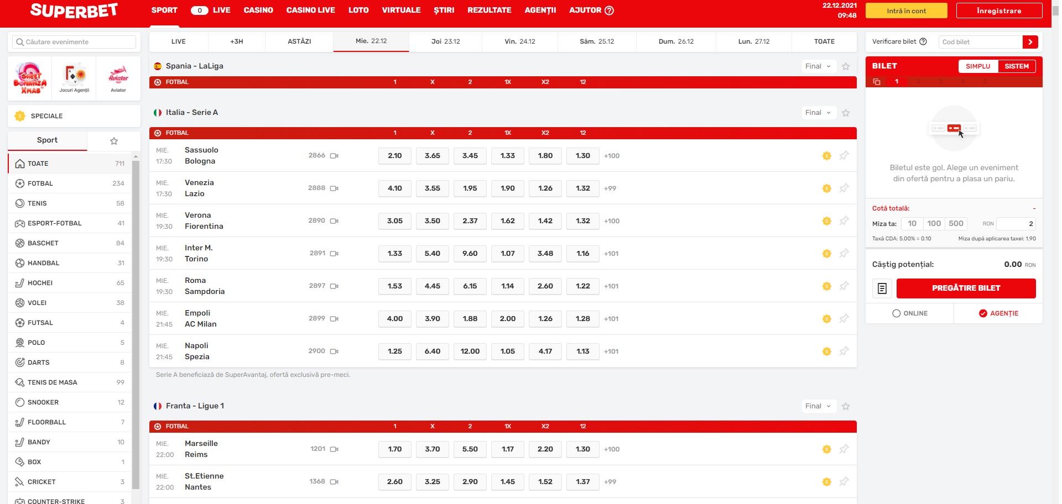Pin the Inter M. - Torino match
The image size is (1062, 504).
pyautogui.click(x=844, y=254)
